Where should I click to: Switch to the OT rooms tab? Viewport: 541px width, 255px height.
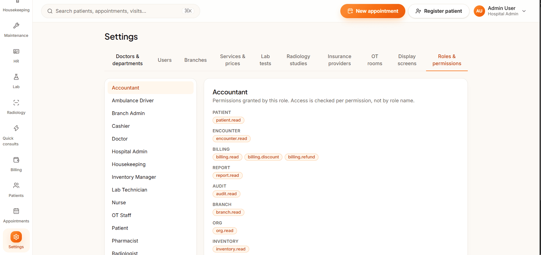[x=375, y=60]
